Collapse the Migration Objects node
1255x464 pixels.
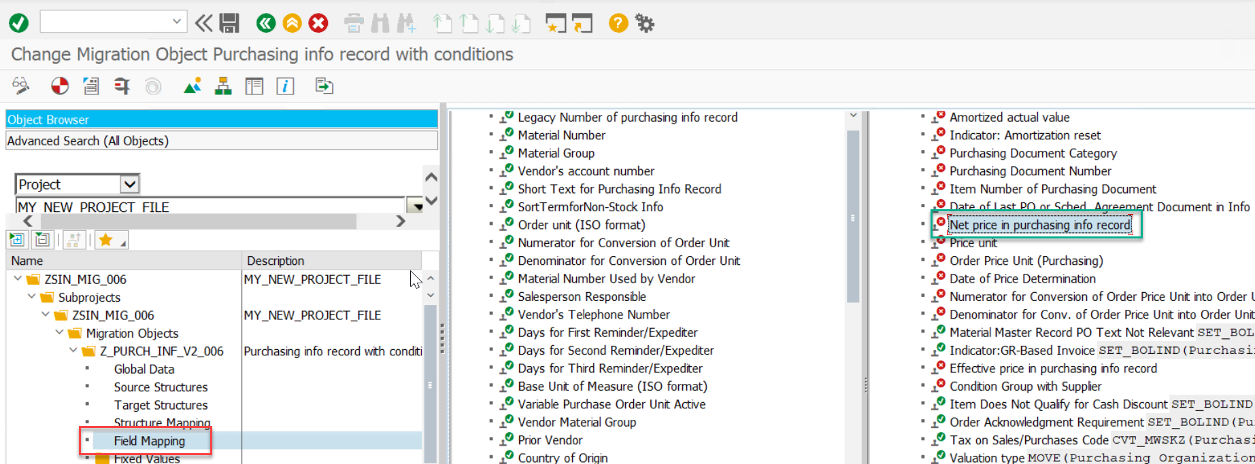60,333
